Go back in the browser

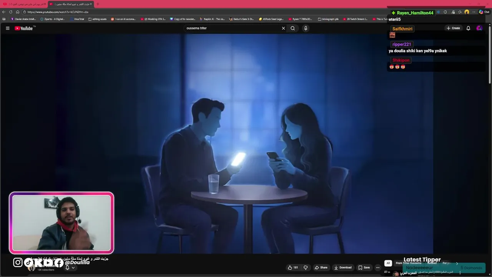[4, 12]
